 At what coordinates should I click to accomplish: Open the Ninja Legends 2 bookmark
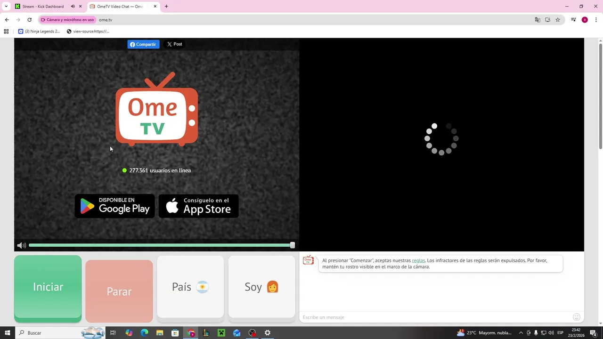(x=39, y=32)
